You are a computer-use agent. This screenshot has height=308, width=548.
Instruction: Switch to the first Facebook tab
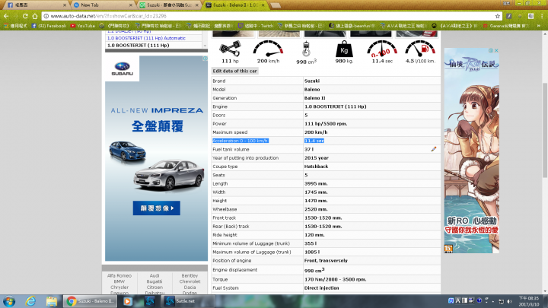[x=35, y=5]
